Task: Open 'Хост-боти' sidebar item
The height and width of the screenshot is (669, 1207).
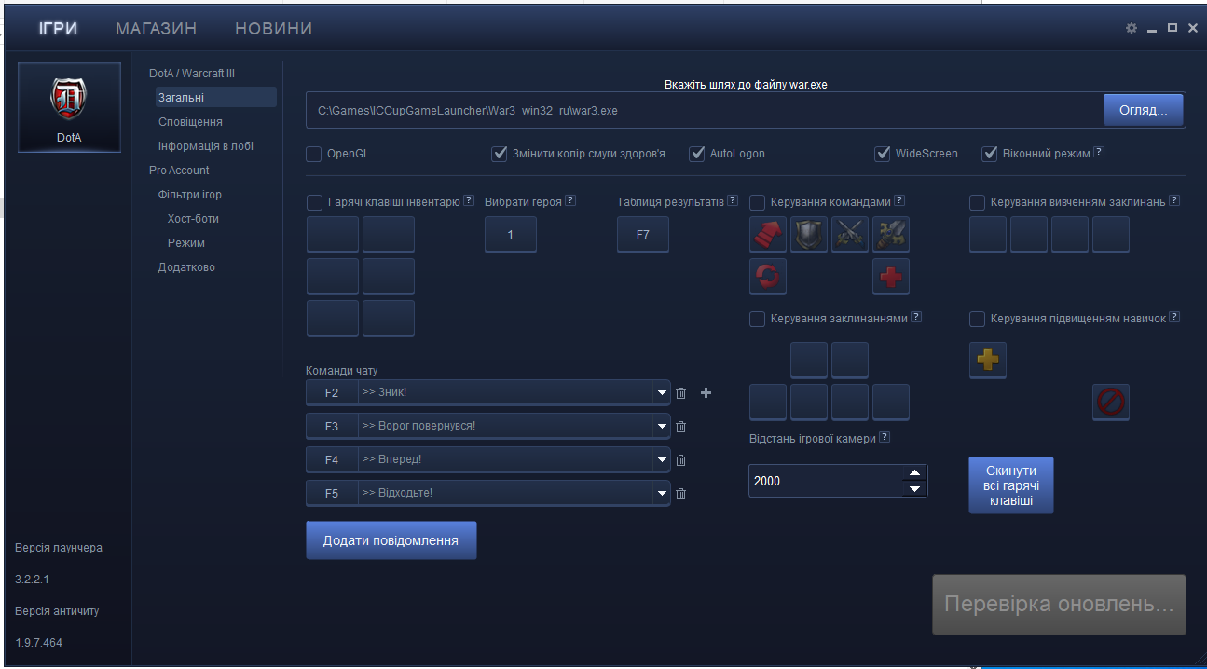Action: pyautogui.click(x=193, y=219)
